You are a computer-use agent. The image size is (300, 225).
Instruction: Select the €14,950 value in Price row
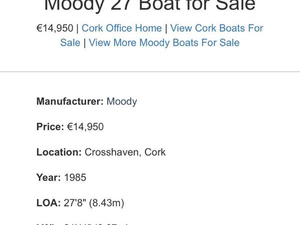click(x=85, y=127)
